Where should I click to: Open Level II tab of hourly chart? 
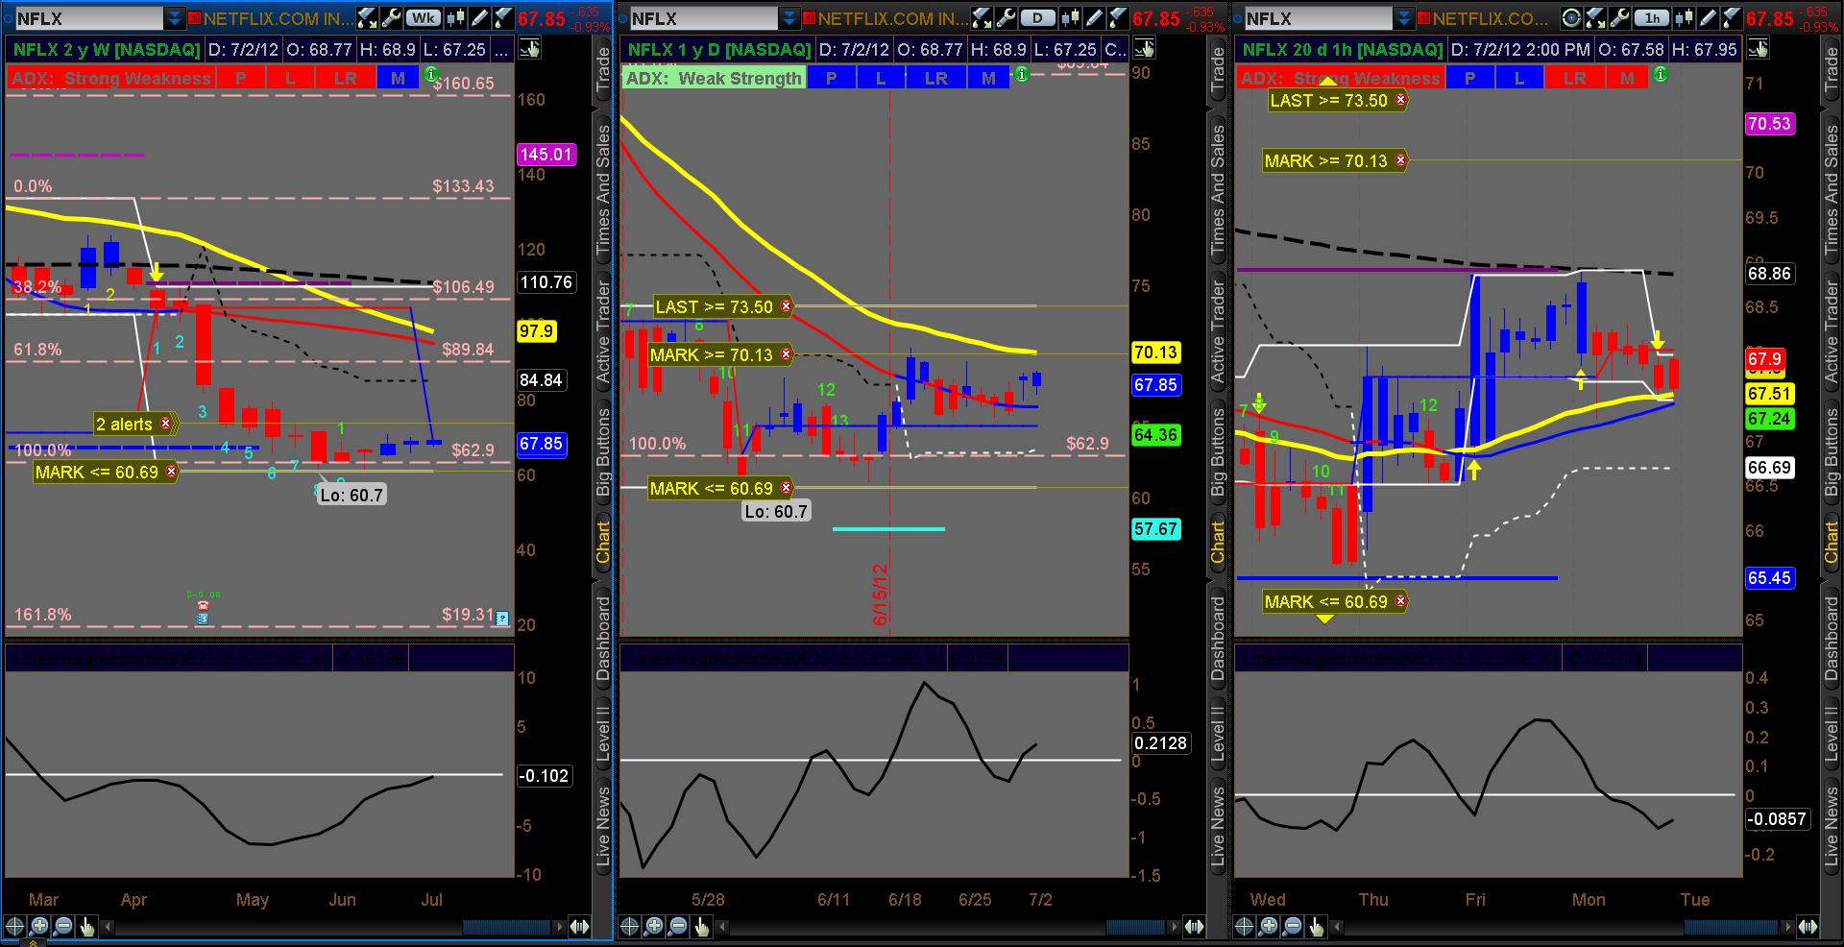click(x=1832, y=735)
